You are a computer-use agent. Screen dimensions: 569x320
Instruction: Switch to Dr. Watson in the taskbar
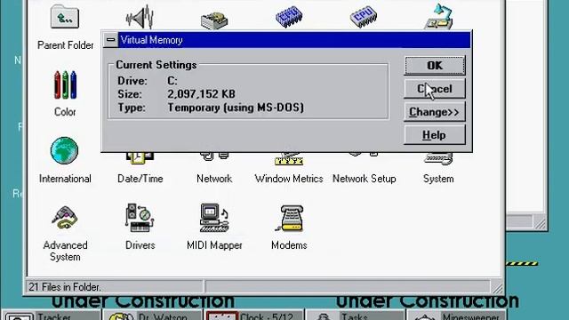[x=152, y=315]
